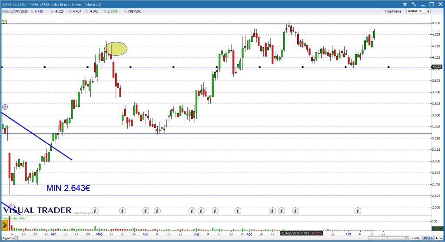Click the alert bell icon at the chart's top-left
Viewport: 445px width, 242px height.
3,22
